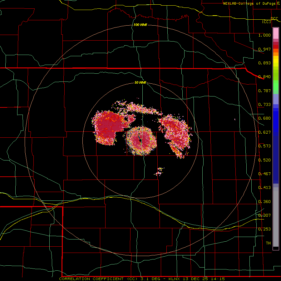The image size is (281, 281).
Task: Click the 0.627 color scale value
Action: click(264, 132)
